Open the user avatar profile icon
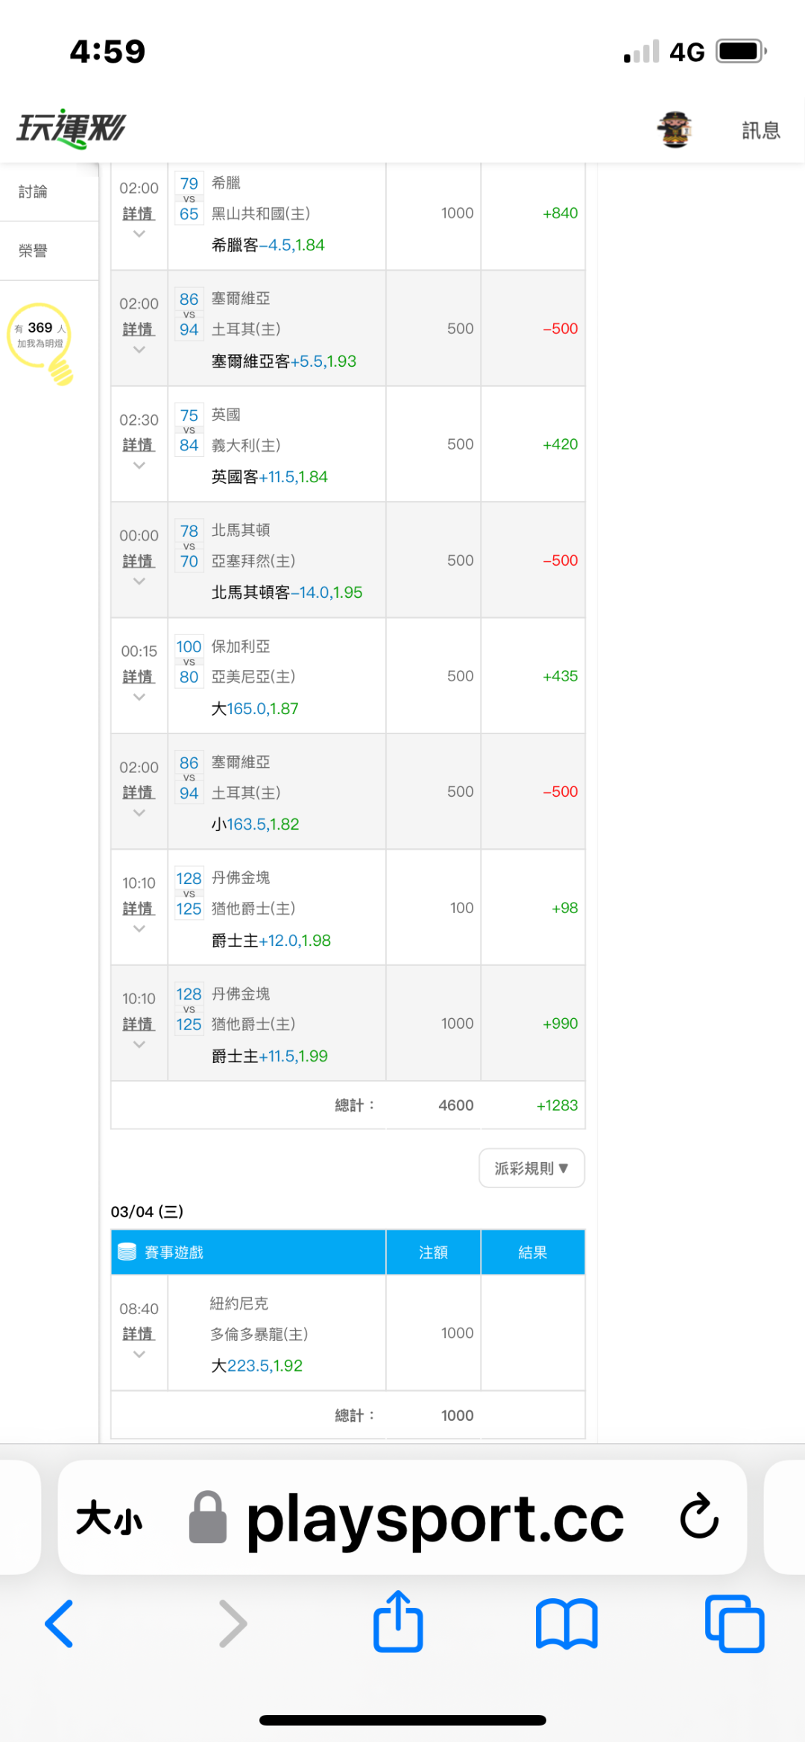 point(675,130)
